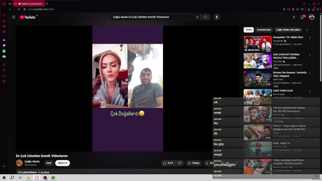
Task: Open File Explorer from taskbar
Action: tap(29, 178)
